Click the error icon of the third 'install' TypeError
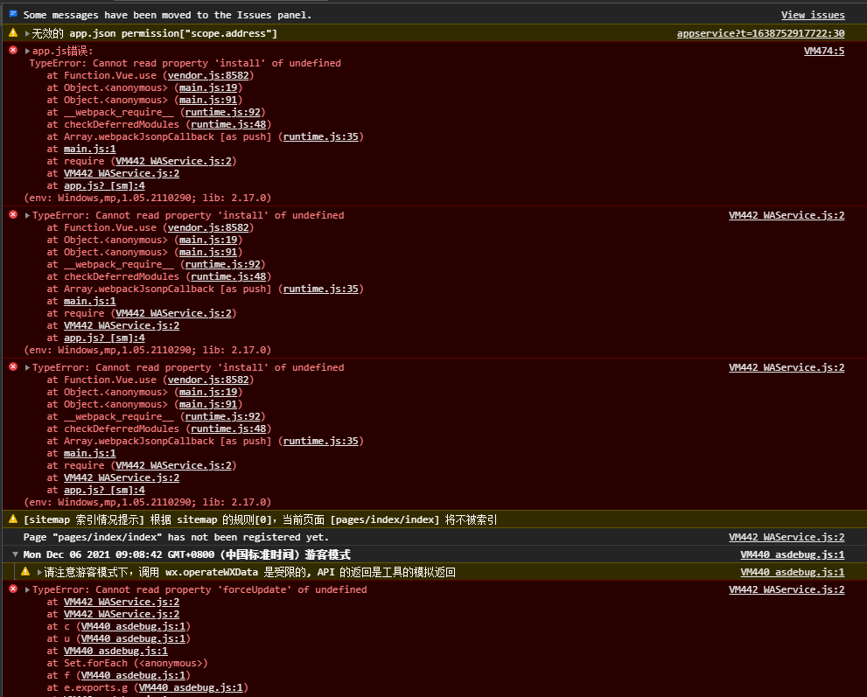Screen dimensions: 867x697 coord(13,366)
